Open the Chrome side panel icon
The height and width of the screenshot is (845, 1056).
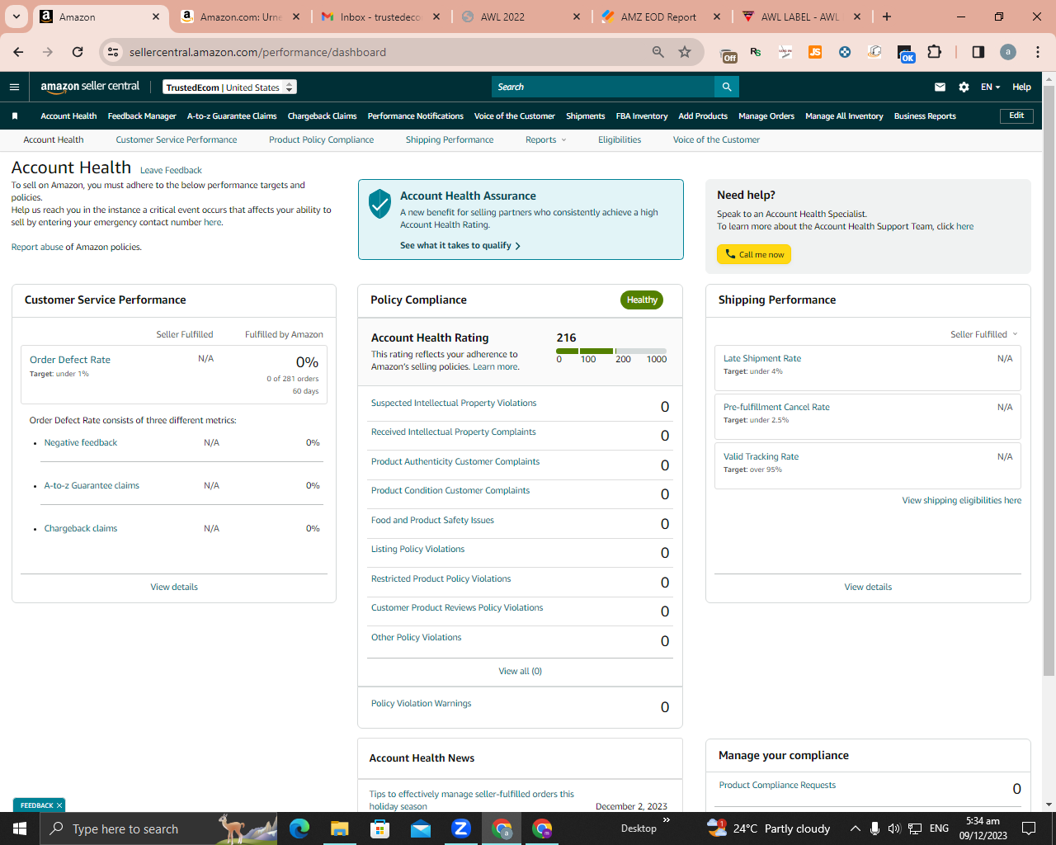[x=978, y=52]
